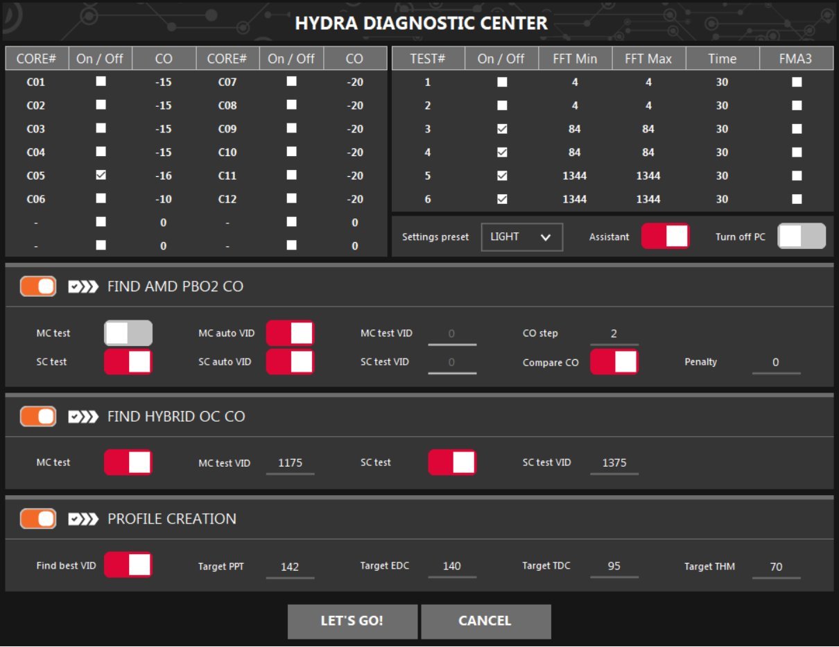This screenshot has height=647, width=839.
Task: Turn off the Assistant toggle
Action: click(665, 236)
